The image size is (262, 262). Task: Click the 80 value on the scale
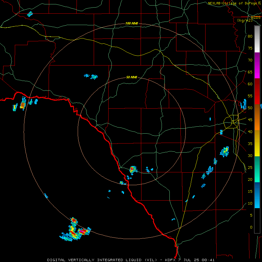(x=250, y=36)
